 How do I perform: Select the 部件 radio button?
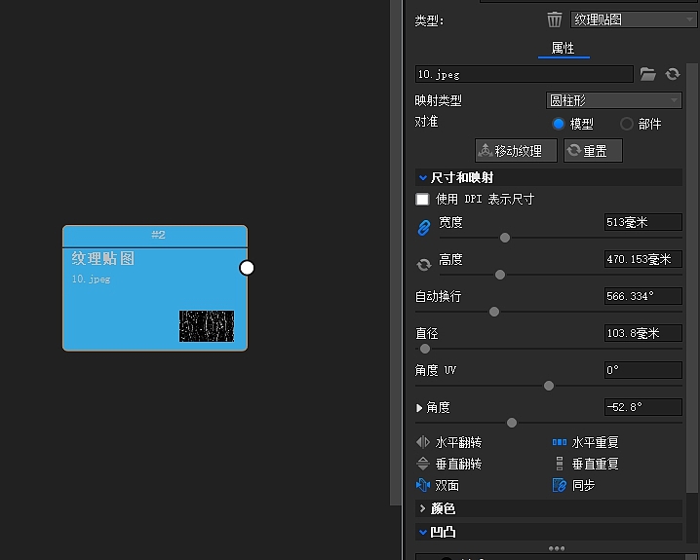tap(627, 124)
